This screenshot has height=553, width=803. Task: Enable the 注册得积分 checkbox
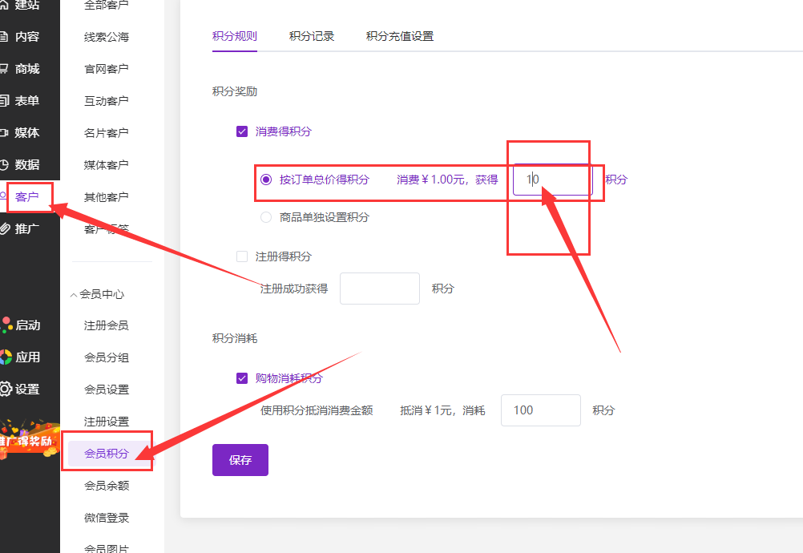[x=242, y=256]
